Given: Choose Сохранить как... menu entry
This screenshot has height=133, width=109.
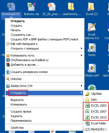Looking at the screenshot, I should [x=45, y=35].
